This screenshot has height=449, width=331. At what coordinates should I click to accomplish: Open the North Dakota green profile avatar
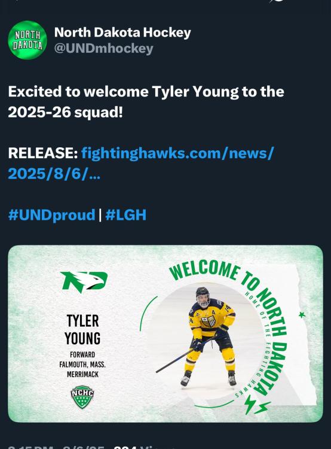27,40
